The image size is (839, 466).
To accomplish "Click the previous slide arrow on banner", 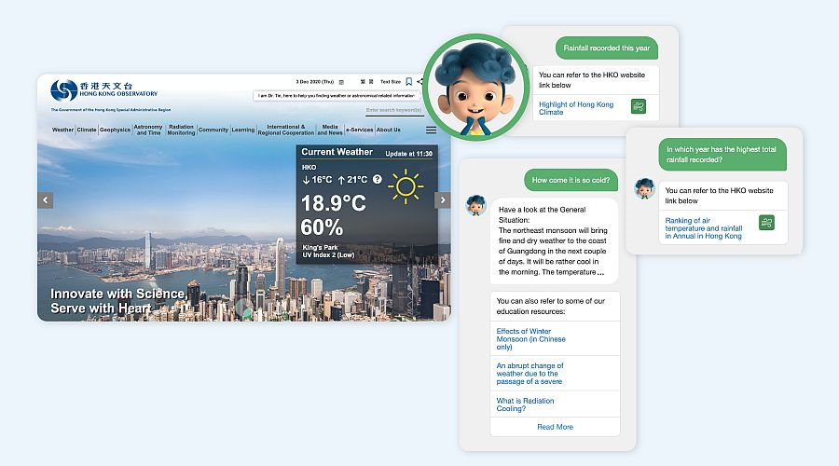I will point(46,200).
